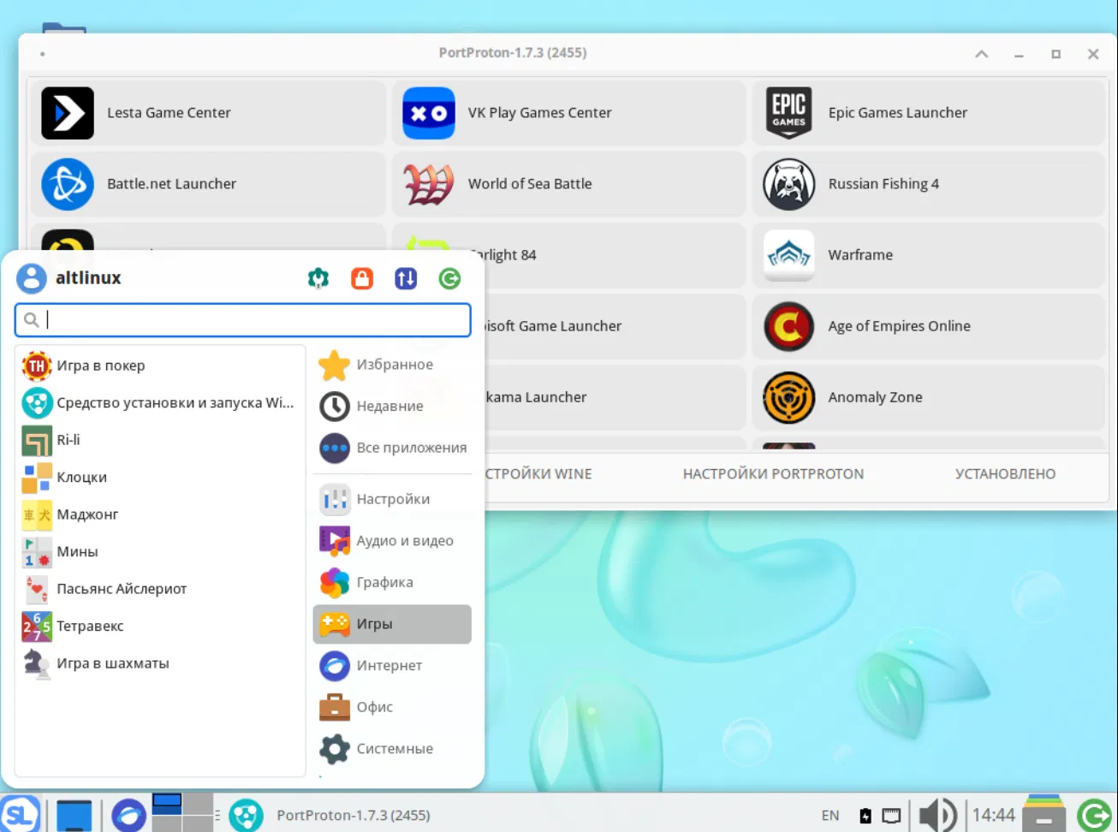Focus the application menu search field
Screen dimensions: 1118x832
(x=243, y=320)
